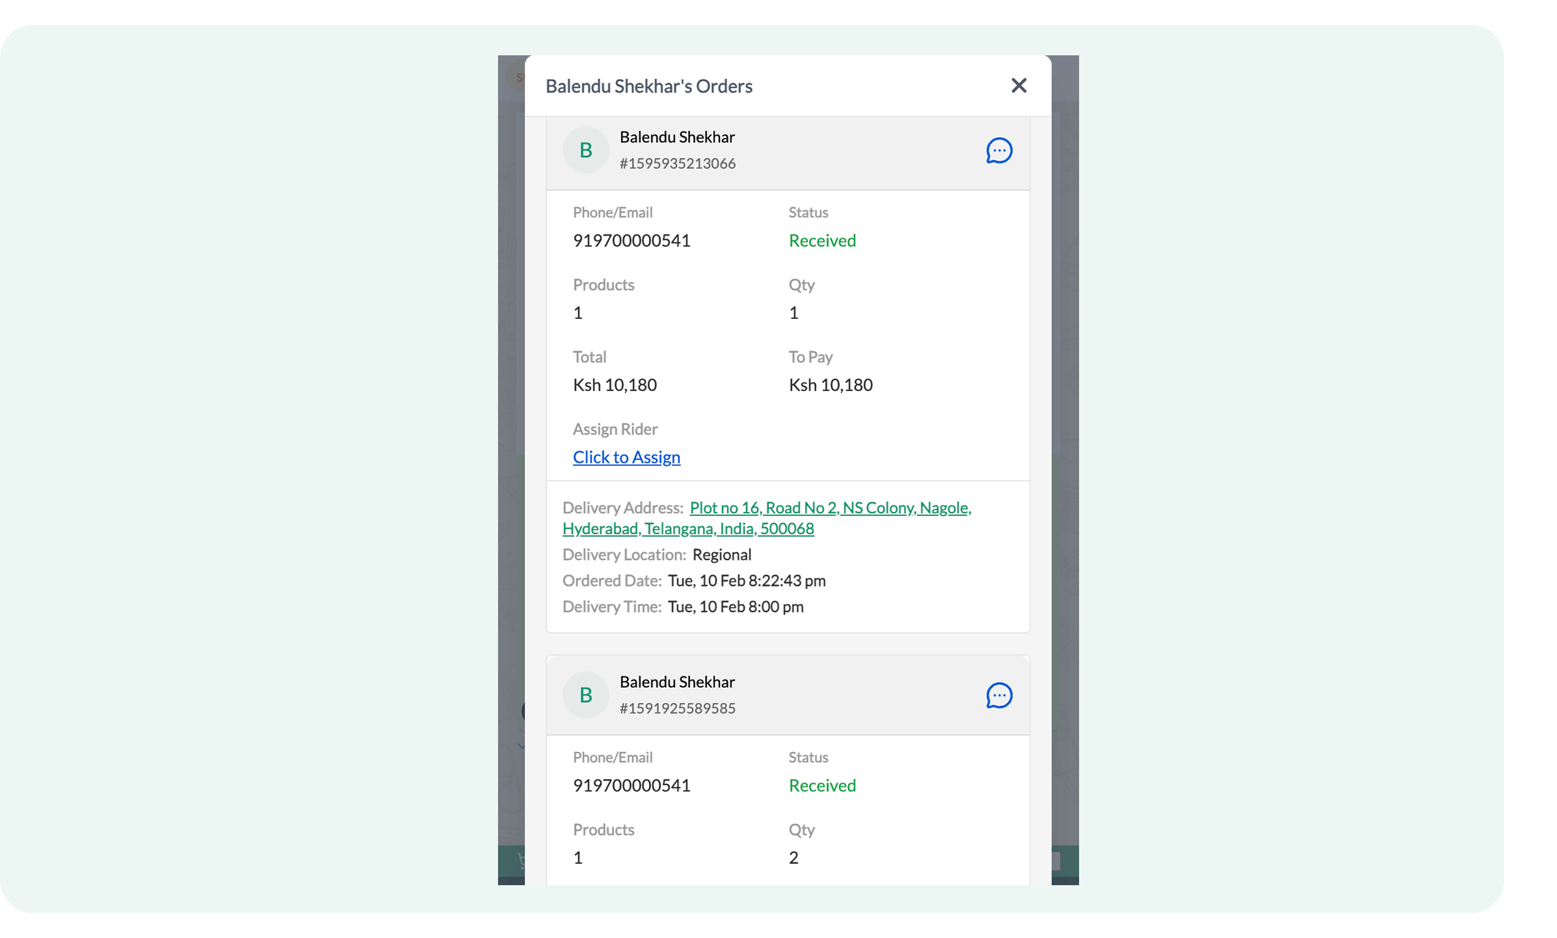
Task: Click customer name in second order header
Action: click(677, 682)
